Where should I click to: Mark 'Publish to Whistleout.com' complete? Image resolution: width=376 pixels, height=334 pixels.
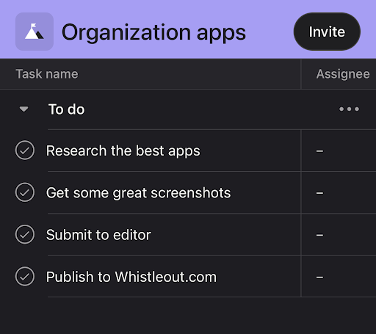[25, 277]
